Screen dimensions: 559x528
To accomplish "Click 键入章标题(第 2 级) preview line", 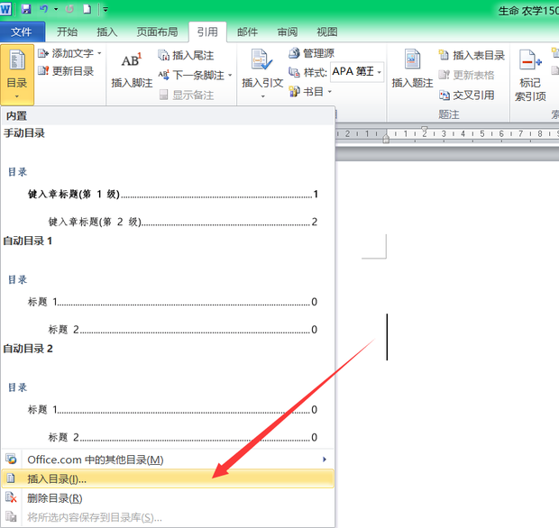I will click(183, 222).
